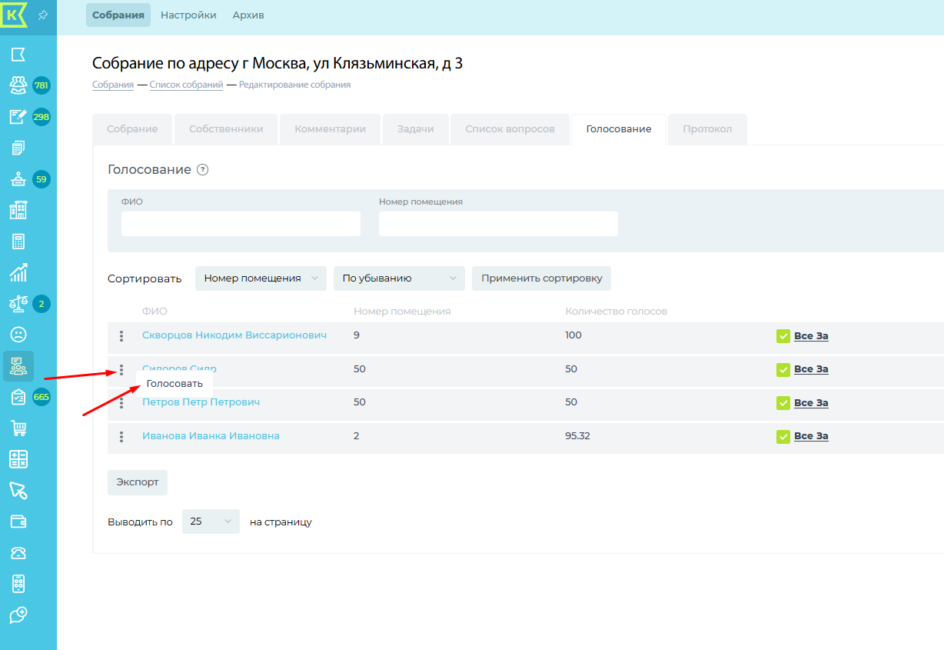The width and height of the screenshot is (944, 650).
Task: Expand the "По убыванию" sort order dropdown
Action: pos(399,278)
